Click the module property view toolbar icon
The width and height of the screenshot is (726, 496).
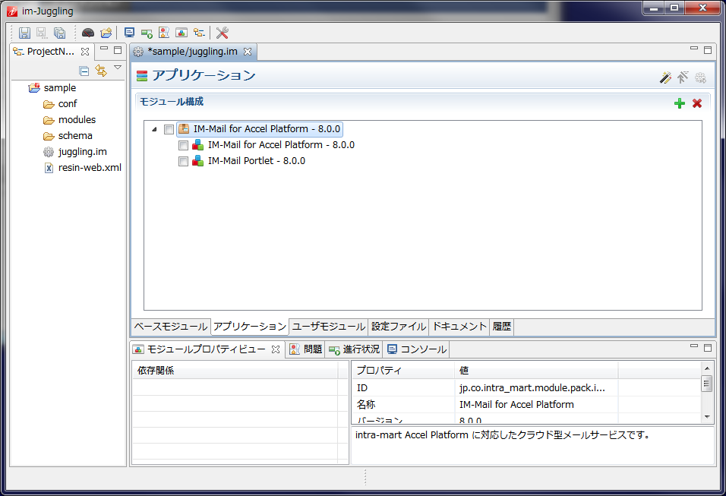(181, 33)
